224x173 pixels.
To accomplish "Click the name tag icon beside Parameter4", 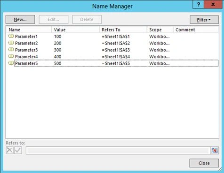I will tap(11, 56).
